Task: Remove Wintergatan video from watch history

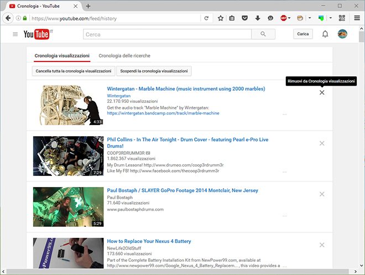Action: (322, 92)
